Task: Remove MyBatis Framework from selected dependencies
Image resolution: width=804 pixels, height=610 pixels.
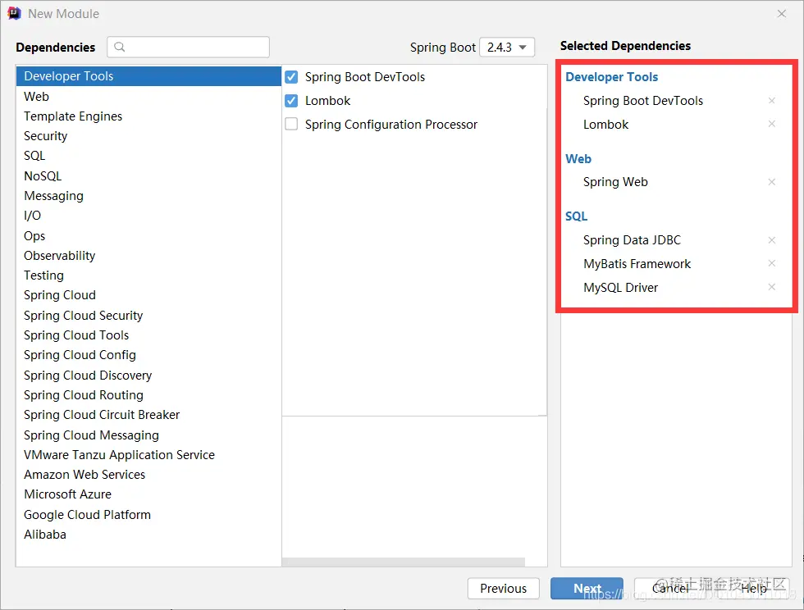Action: (x=772, y=263)
